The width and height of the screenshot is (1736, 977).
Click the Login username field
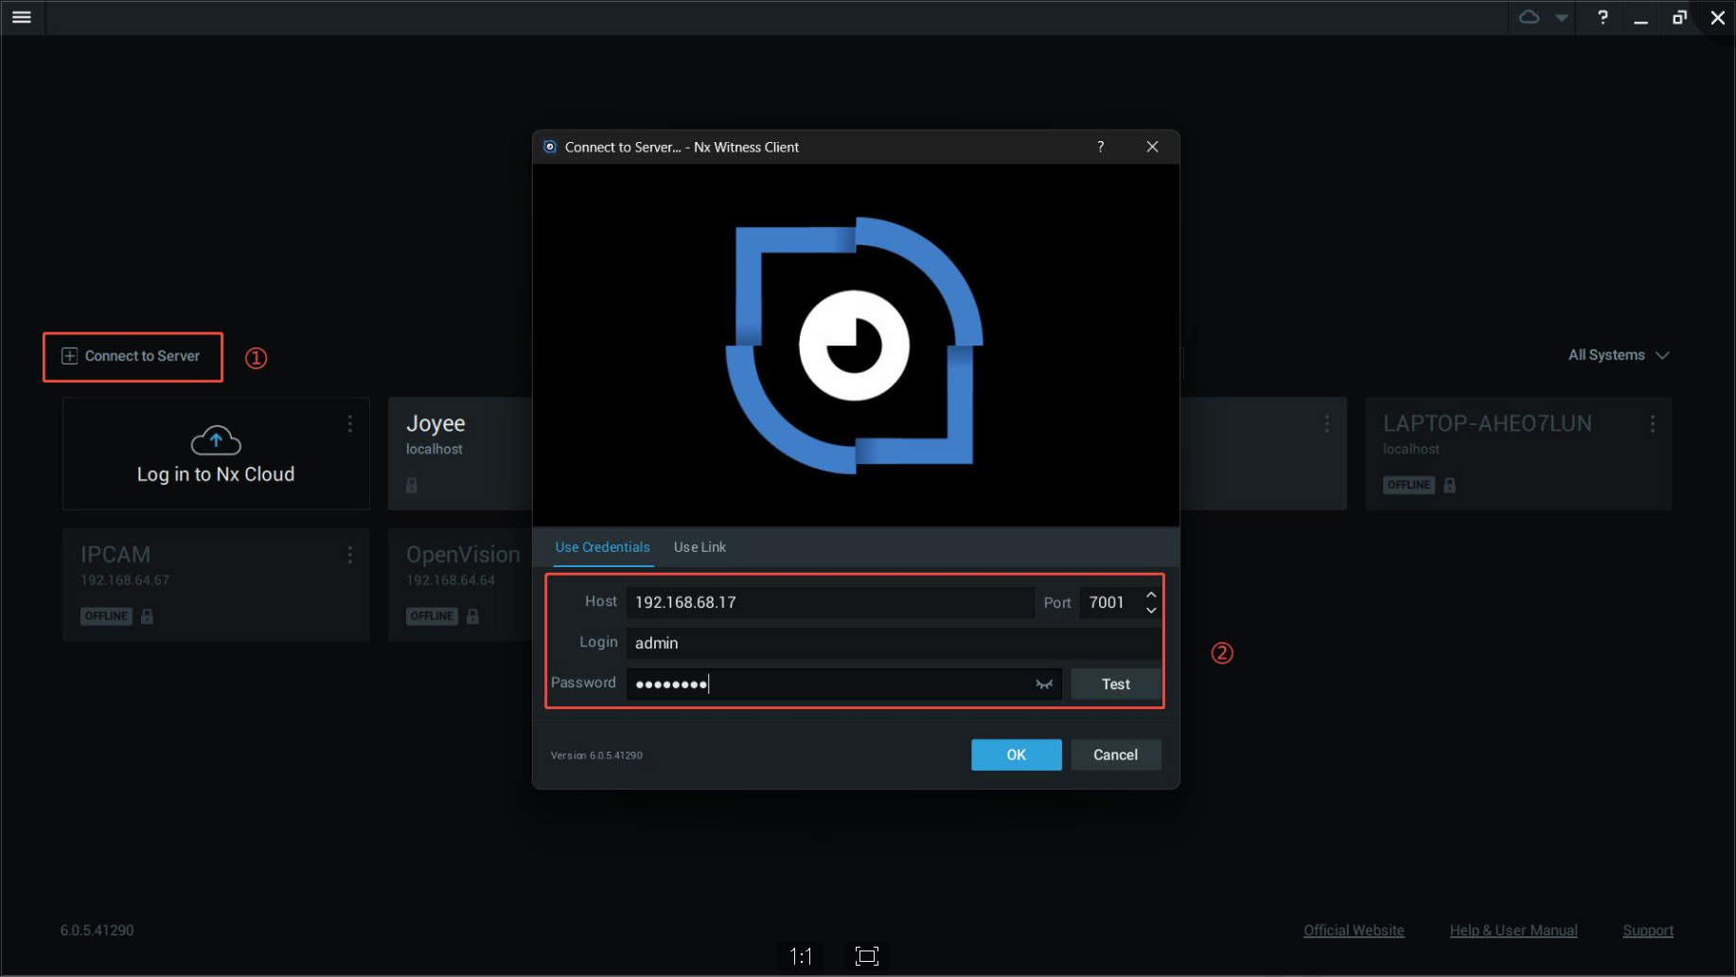(x=893, y=643)
